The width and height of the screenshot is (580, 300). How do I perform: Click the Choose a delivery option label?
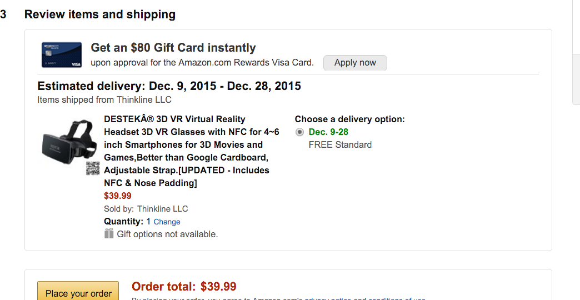point(349,119)
